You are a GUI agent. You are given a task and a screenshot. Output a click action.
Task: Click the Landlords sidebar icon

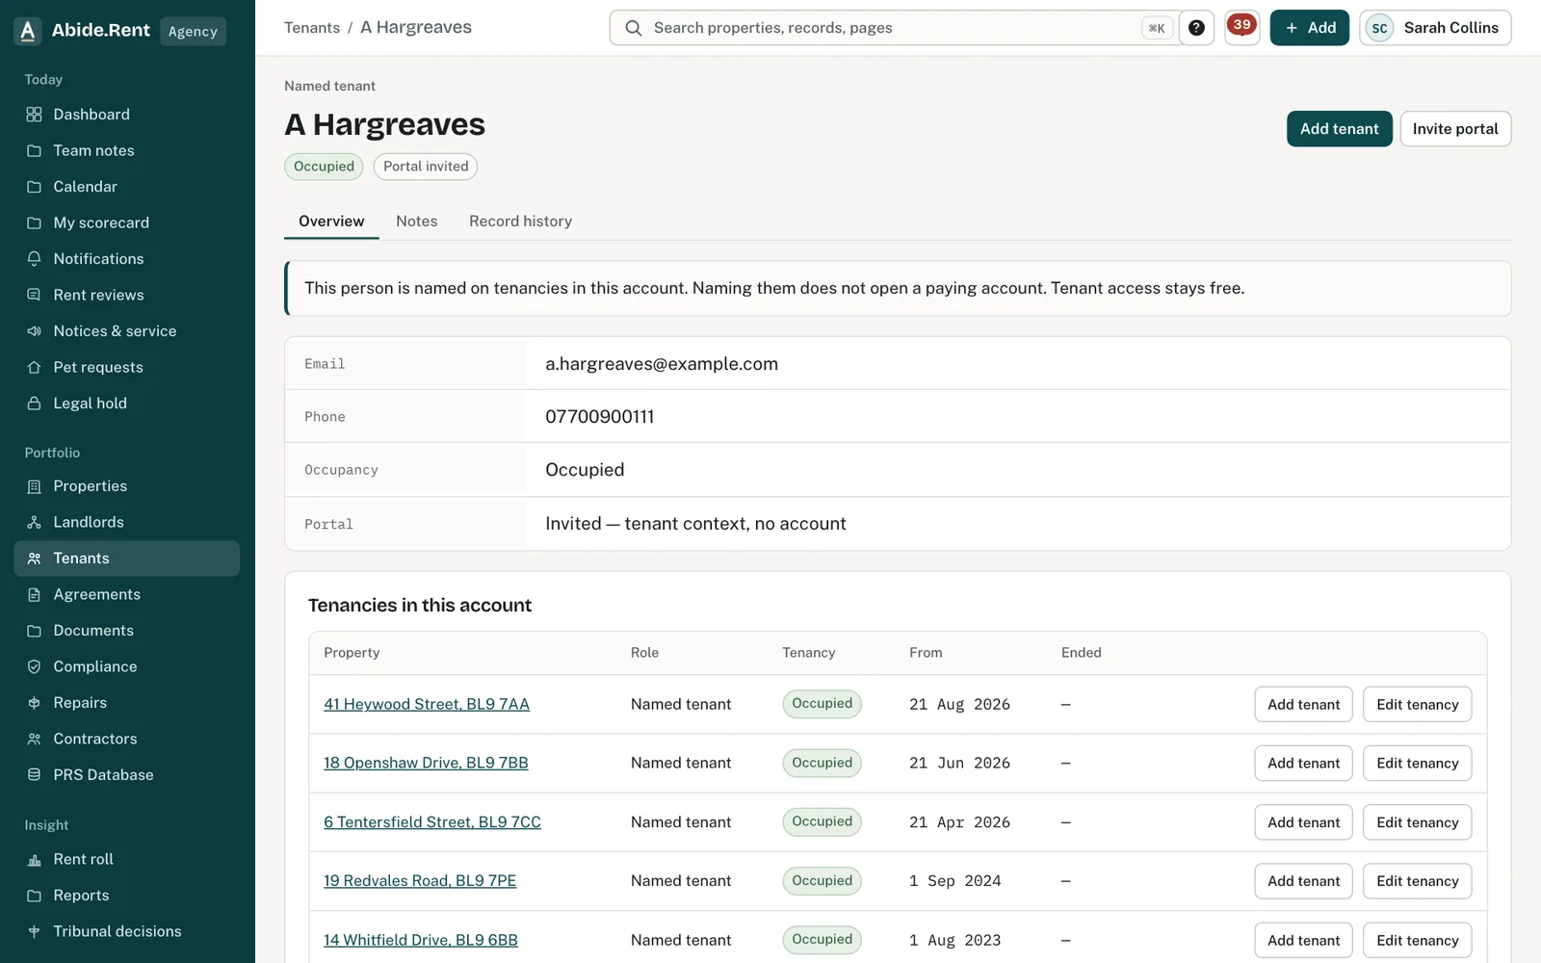pyautogui.click(x=34, y=522)
